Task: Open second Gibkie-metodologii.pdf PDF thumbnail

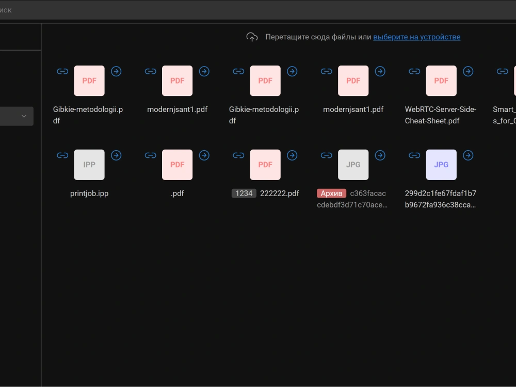Action: (x=265, y=80)
